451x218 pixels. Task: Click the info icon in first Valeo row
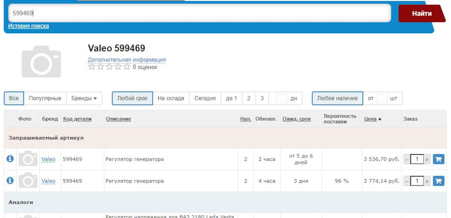tap(10, 159)
